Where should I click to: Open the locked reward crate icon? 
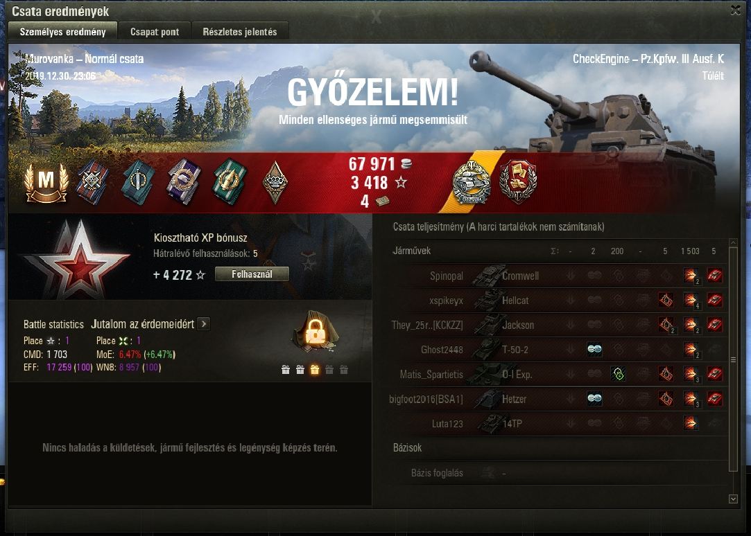pyautogui.click(x=316, y=332)
